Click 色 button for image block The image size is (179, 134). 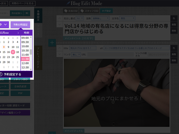174,48
